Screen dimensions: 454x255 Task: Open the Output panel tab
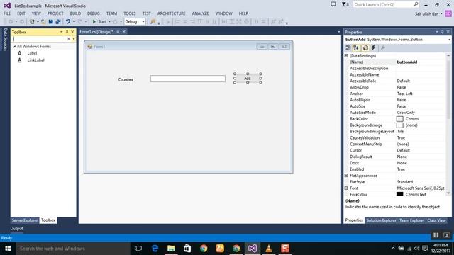tap(16, 228)
